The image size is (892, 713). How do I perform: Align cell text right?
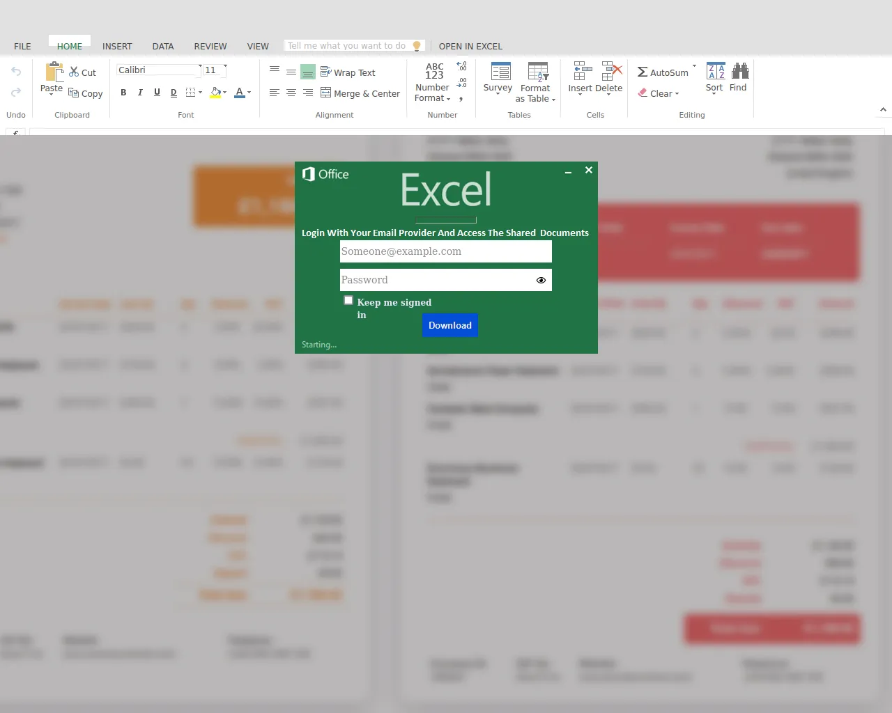(x=308, y=93)
